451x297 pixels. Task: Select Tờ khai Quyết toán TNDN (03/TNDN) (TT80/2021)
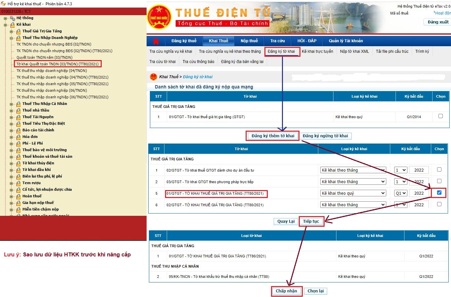click(x=57, y=64)
